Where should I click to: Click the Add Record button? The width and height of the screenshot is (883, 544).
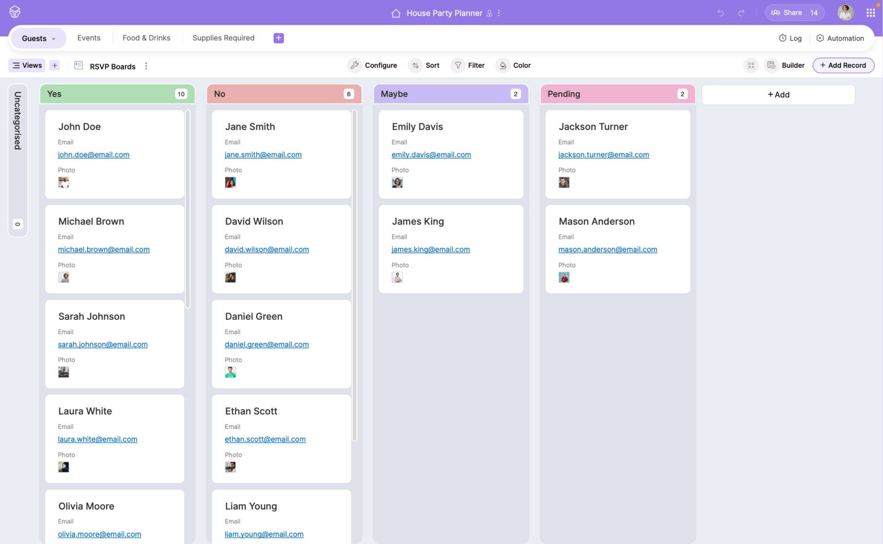[843, 65]
